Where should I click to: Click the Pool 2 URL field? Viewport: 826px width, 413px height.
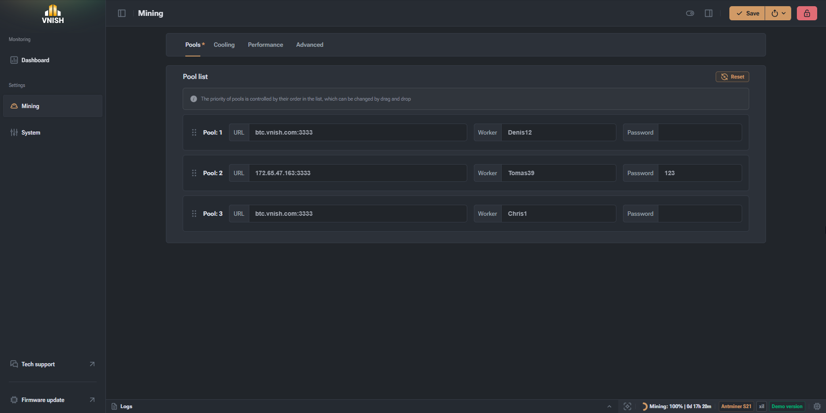[x=358, y=173]
